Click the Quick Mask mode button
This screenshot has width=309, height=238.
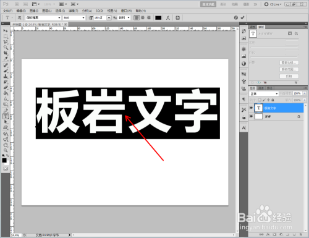[6, 169]
